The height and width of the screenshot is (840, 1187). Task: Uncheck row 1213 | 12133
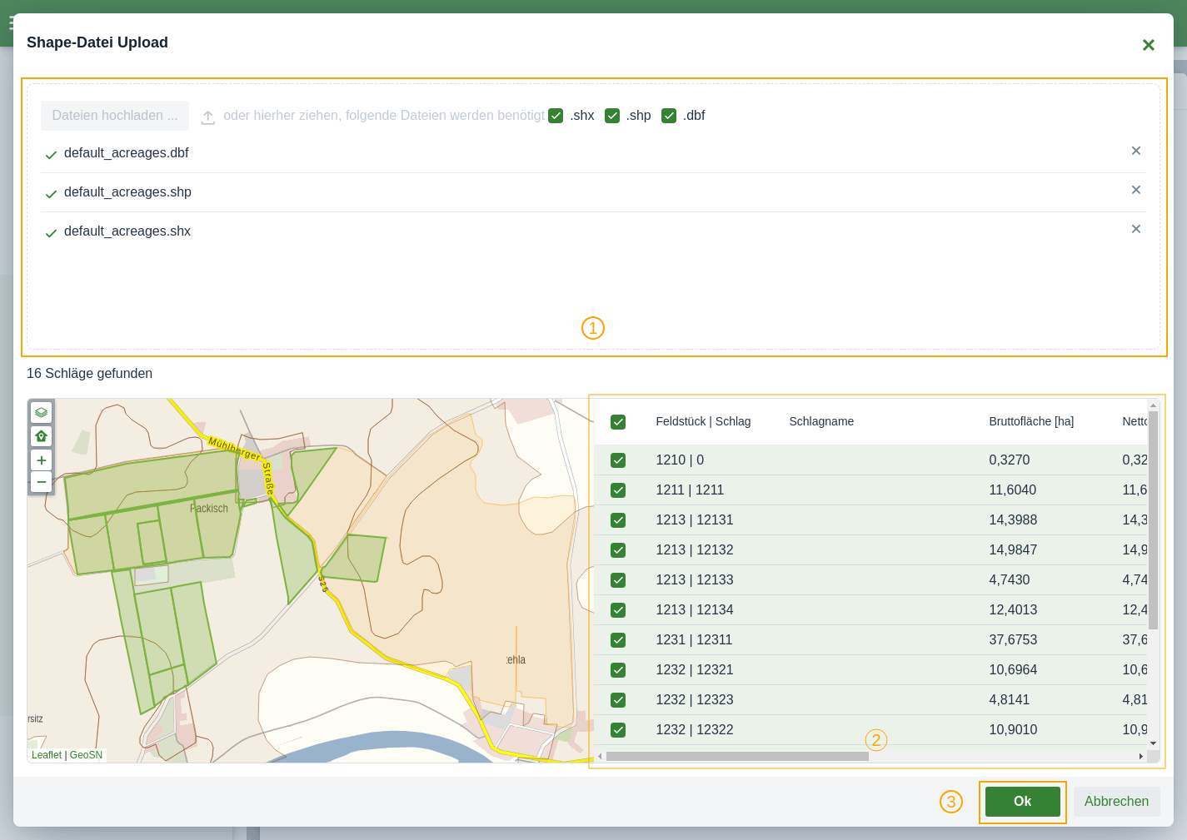618,580
